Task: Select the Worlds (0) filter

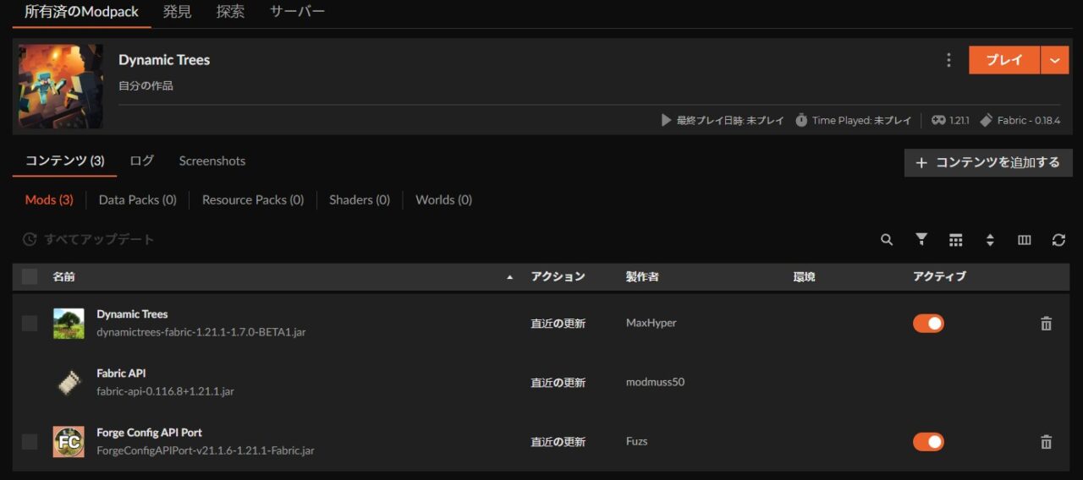Action: 444,200
